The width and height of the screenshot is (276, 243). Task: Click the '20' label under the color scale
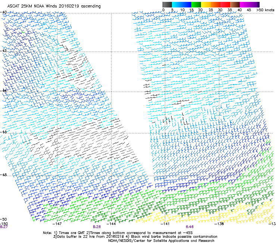pyautogui.click(x=200, y=10)
